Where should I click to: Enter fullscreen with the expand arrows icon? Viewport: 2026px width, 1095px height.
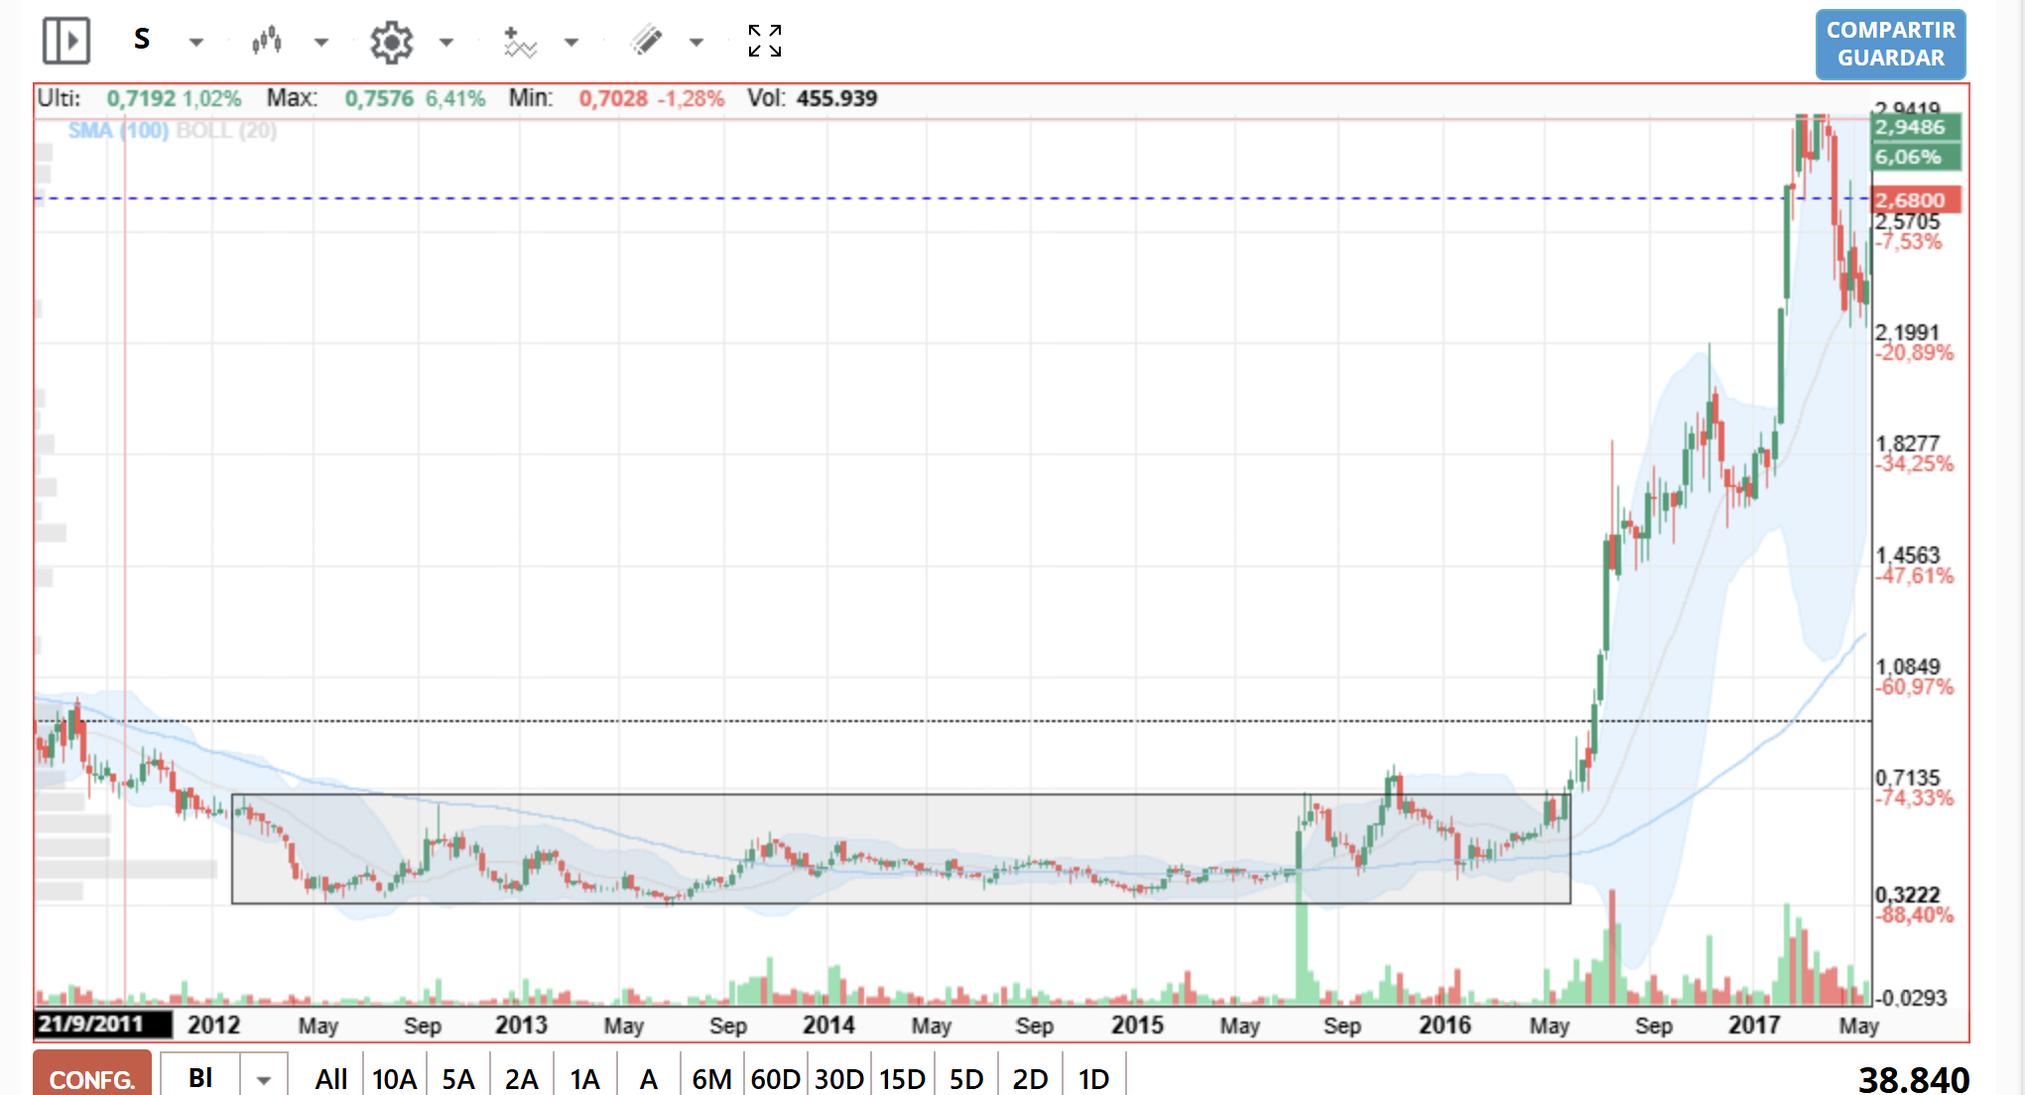tap(765, 41)
